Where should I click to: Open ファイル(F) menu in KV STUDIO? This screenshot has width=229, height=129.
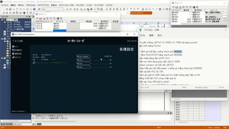[x=5, y=5]
